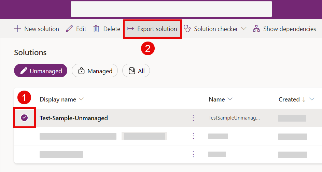Click the Export solution button label

point(157,29)
